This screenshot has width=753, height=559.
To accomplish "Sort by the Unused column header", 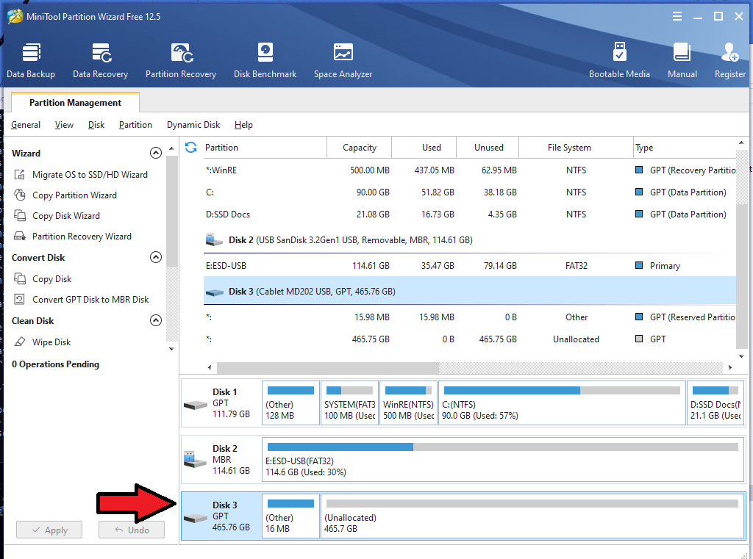I will tap(488, 148).
